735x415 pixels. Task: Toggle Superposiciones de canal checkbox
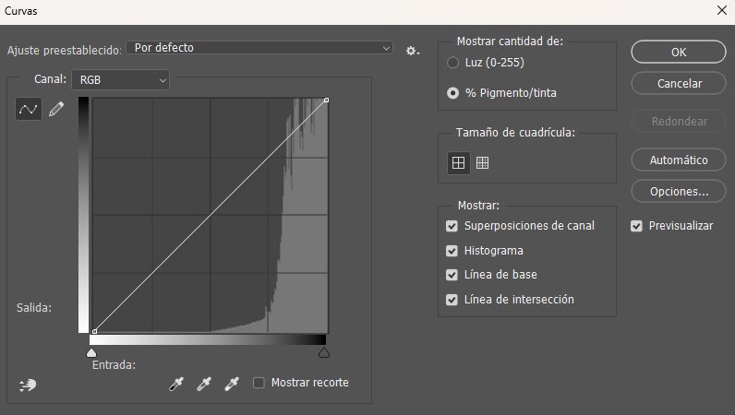[x=452, y=226]
